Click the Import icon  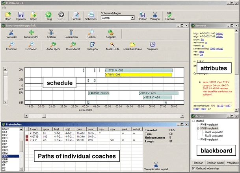[x=33, y=15]
